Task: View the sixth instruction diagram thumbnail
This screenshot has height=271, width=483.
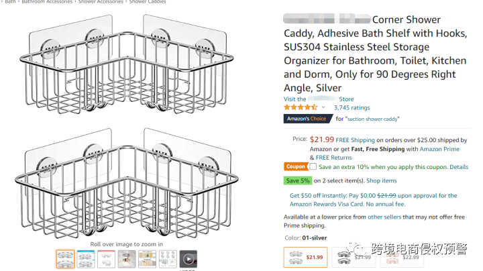Action: [168, 260]
